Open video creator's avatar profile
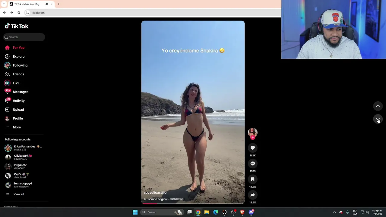386x217 pixels. 253,132
